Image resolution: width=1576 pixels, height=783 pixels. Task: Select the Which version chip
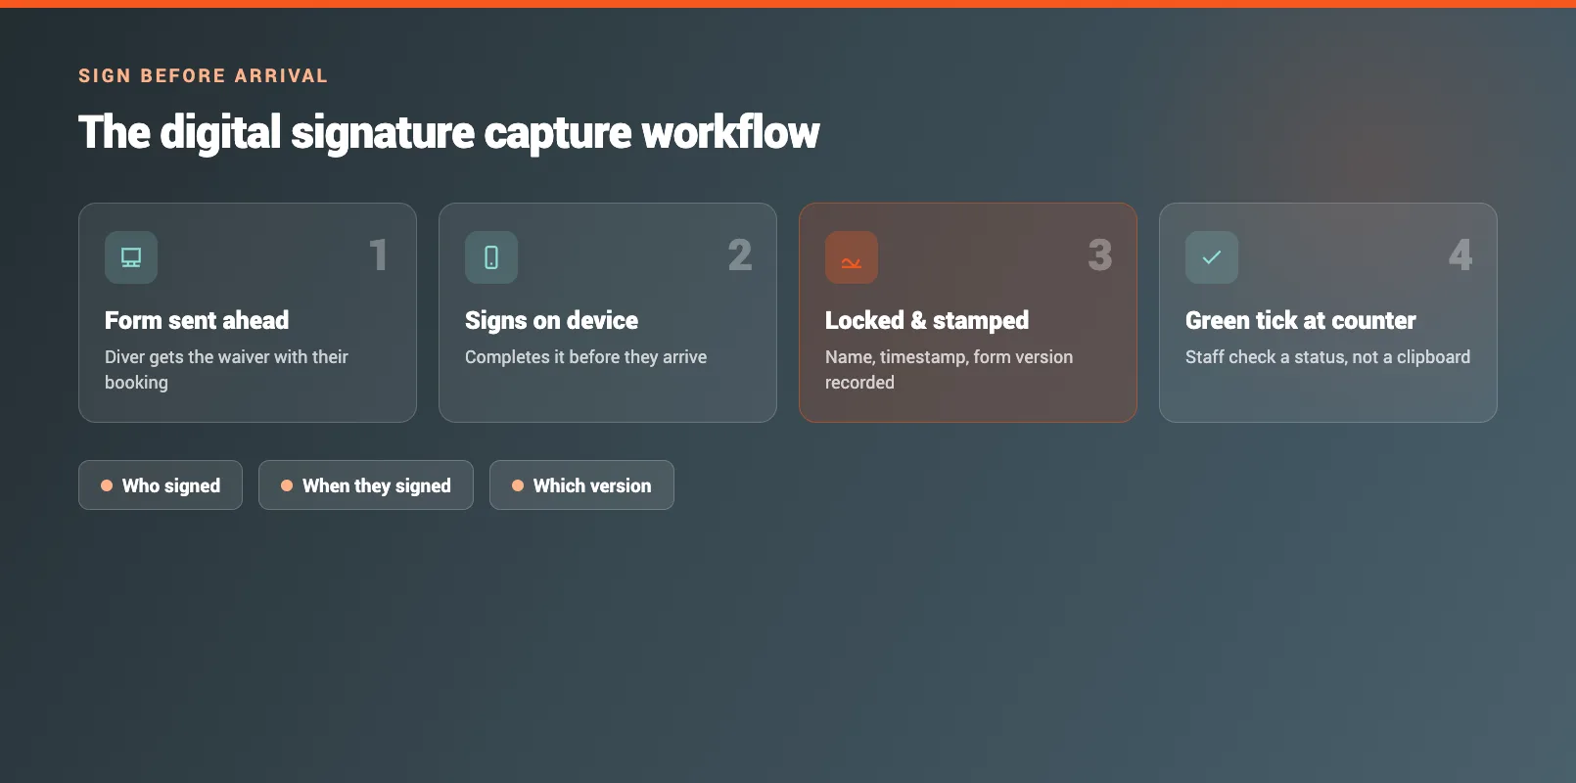coord(581,485)
